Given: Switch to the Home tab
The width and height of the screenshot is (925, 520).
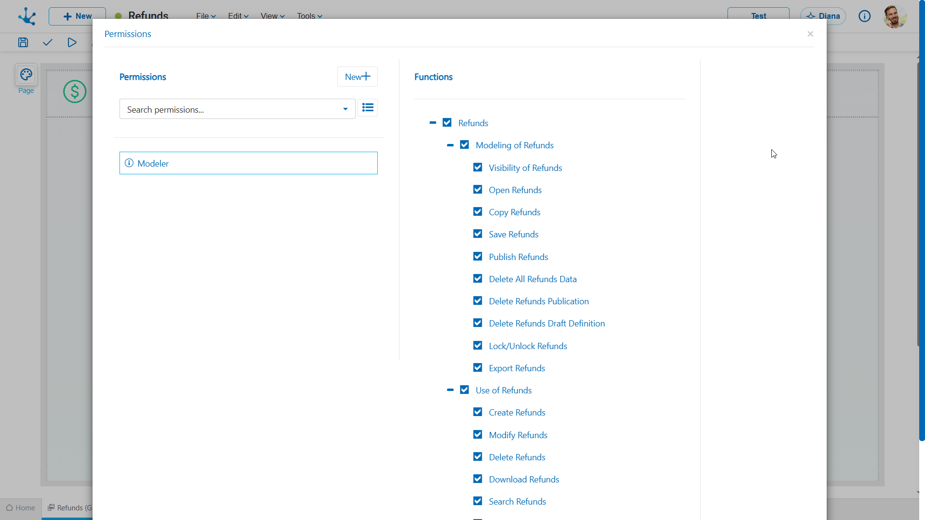Looking at the screenshot, I should [21, 508].
